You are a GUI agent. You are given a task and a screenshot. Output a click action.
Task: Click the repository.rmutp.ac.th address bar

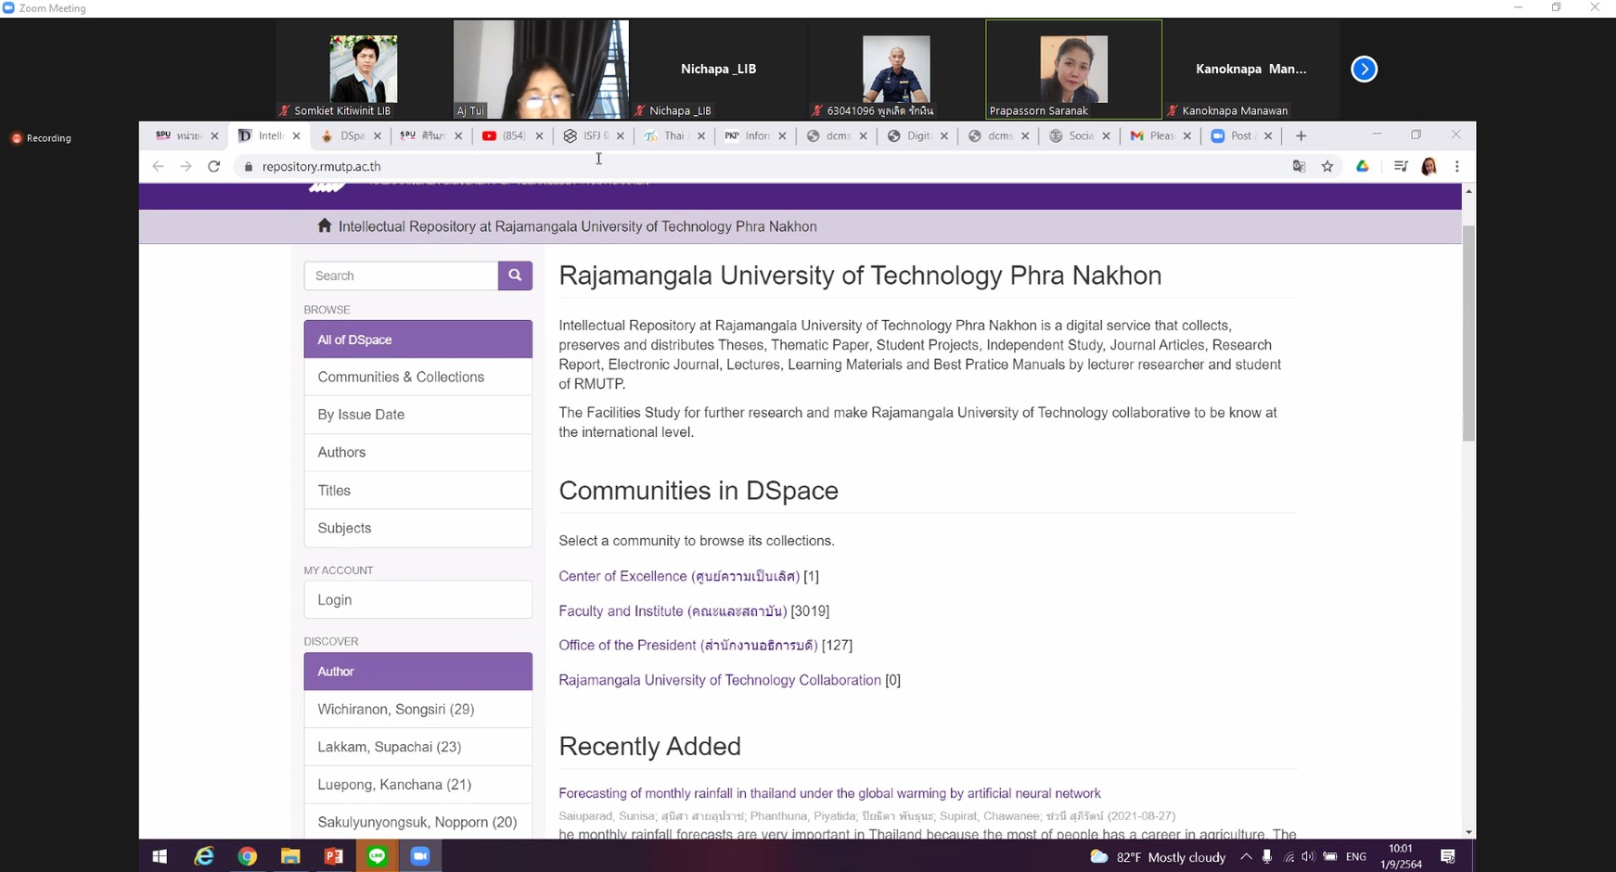pos(761,167)
